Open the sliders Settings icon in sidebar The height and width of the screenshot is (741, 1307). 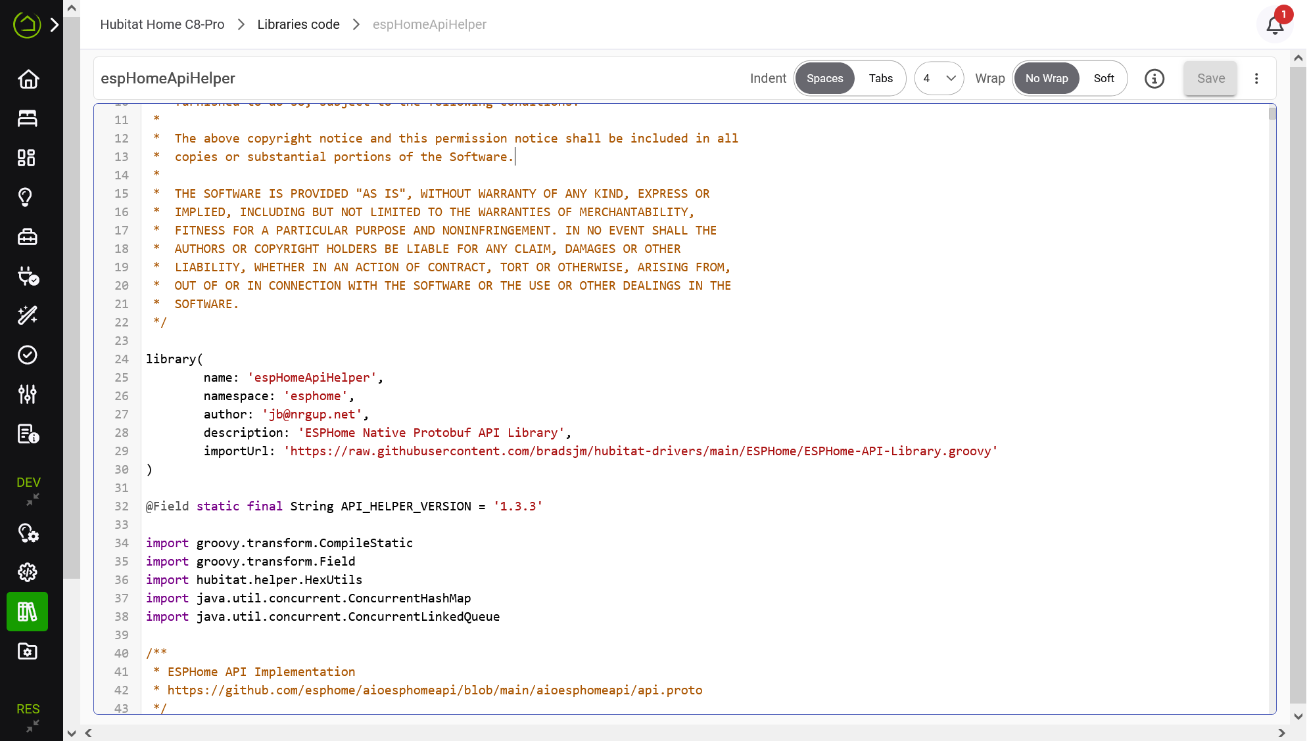tap(28, 394)
